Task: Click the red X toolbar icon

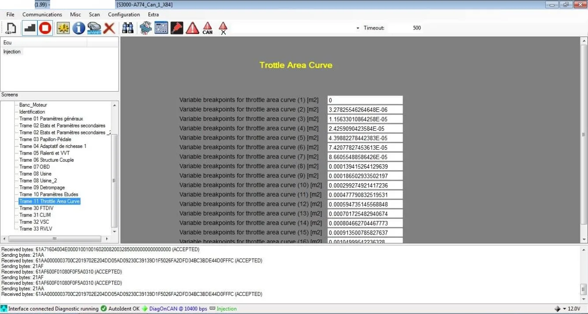Action: [x=109, y=28]
